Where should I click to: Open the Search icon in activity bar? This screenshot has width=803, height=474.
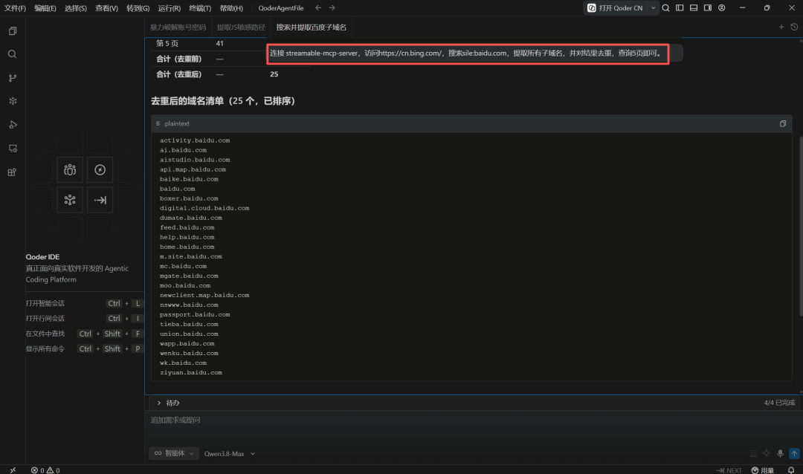(13, 54)
